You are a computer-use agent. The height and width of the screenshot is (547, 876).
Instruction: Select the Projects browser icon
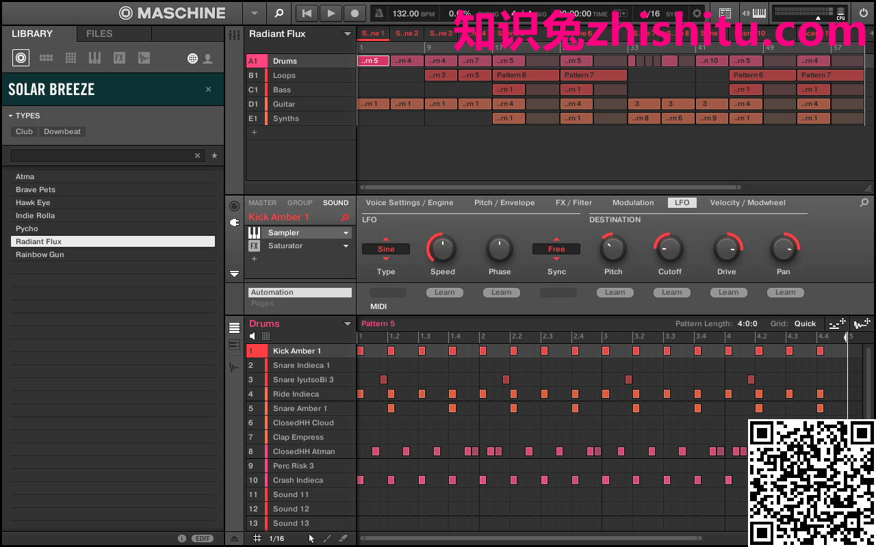pos(21,58)
